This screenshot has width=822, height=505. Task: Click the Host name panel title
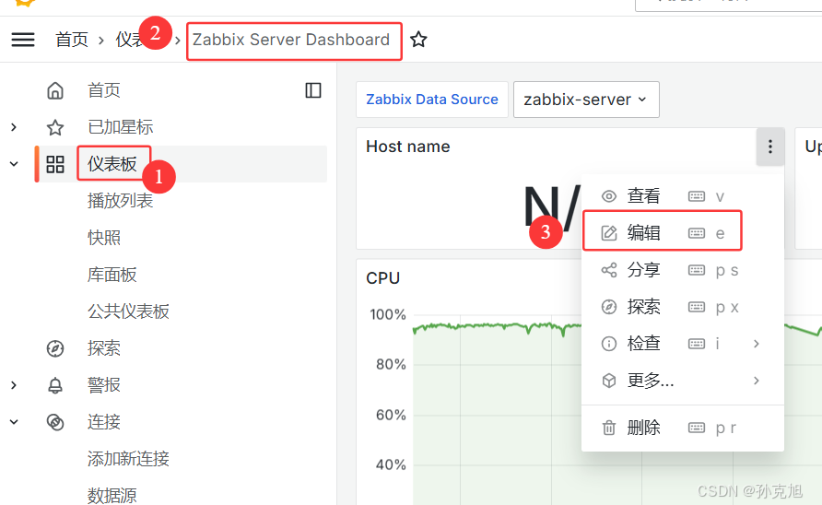tap(408, 147)
